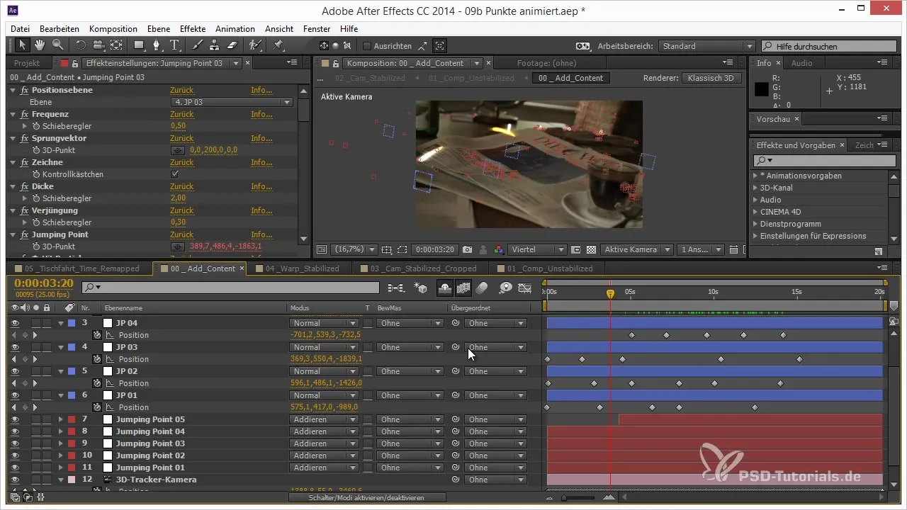Click the current time 0:00:03:20 in viewer
This screenshot has width=907, height=510.
point(435,249)
